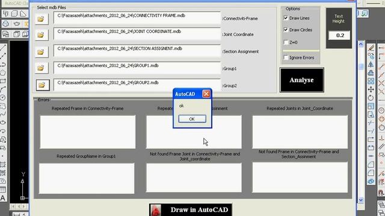Uncheck the Draw Lines option
This screenshot has width=385, height=216.
coord(286,18)
